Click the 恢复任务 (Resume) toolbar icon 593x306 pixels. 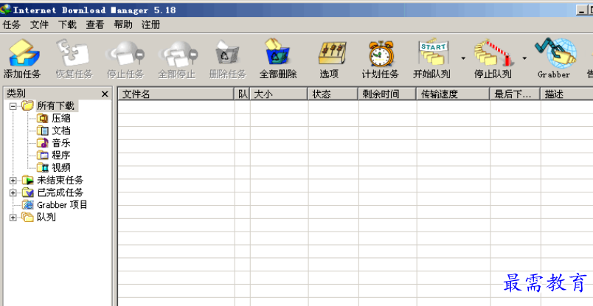point(73,53)
